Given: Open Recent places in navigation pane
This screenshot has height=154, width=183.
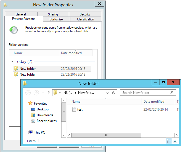Looking at the screenshot, I should [47, 121].
